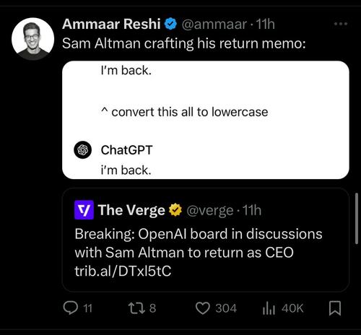Open the embedded ChatGPT screenshot image

pyautogui.click(x=206, y=120)
